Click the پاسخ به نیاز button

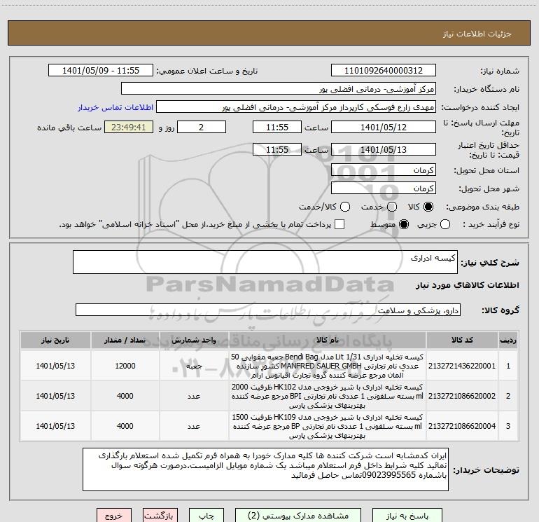[x=407, y=516]
